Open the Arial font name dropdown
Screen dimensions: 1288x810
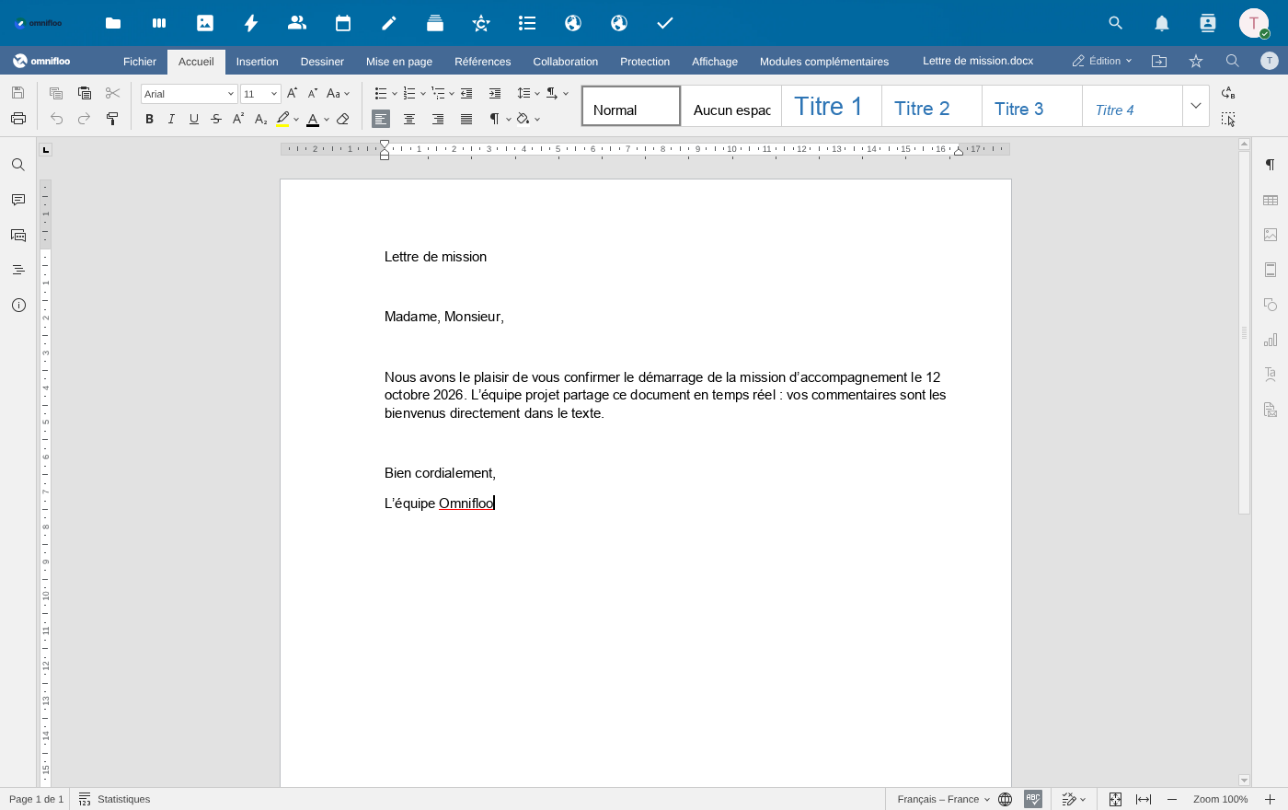(x=231, y=94)
